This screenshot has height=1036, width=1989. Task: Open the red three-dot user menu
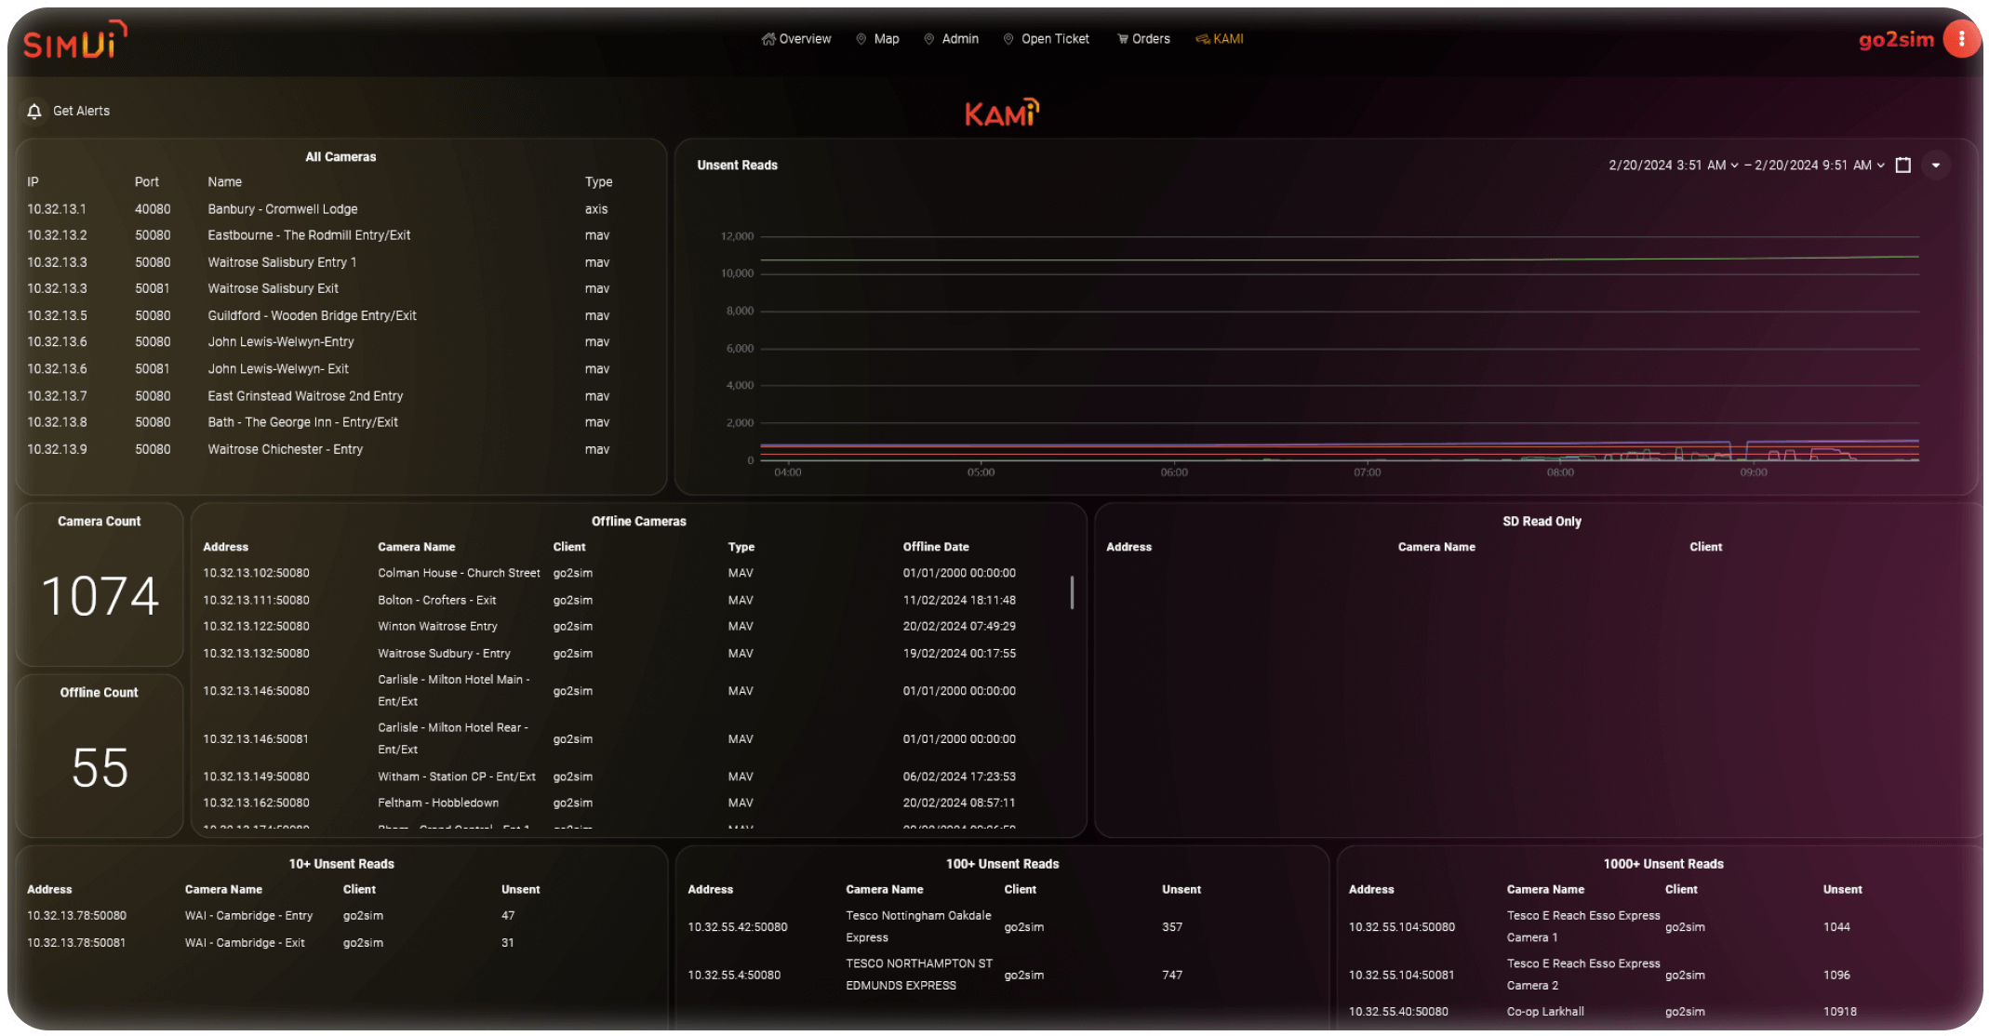click(1962, 39)
